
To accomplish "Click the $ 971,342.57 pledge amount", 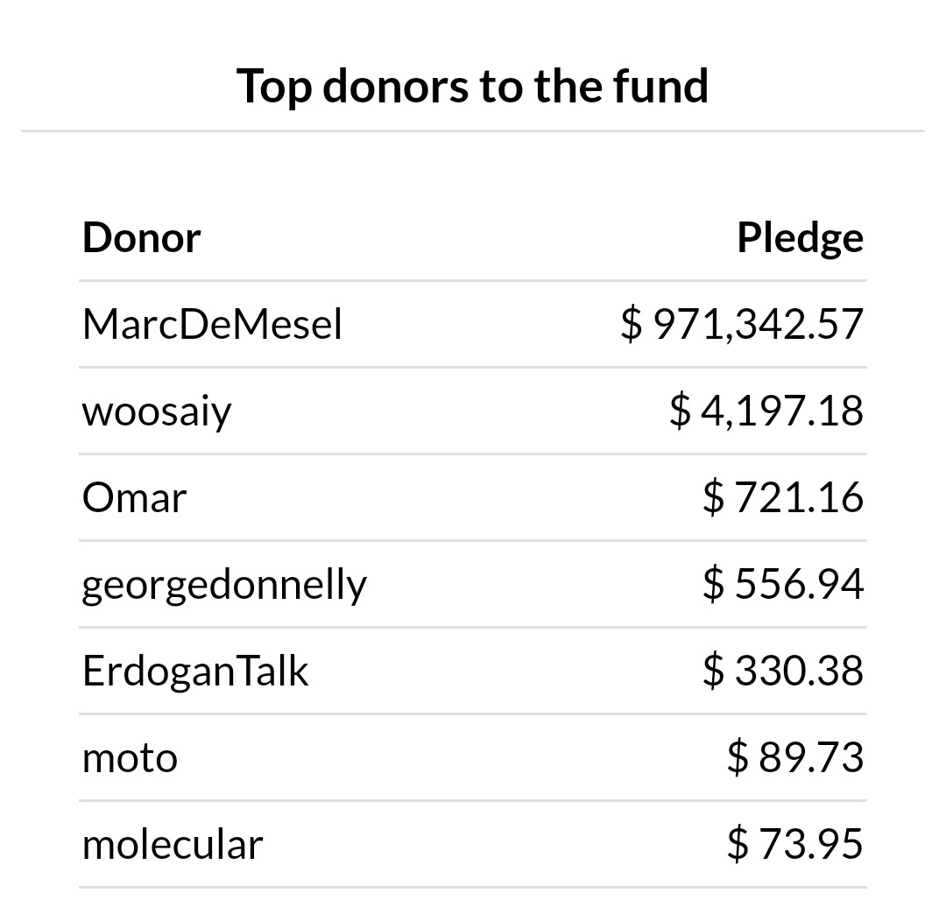I will tap(742, 325).
